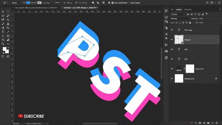Select the Brush tool
Screen dimensions: 222x125
(x=3, y=24)
